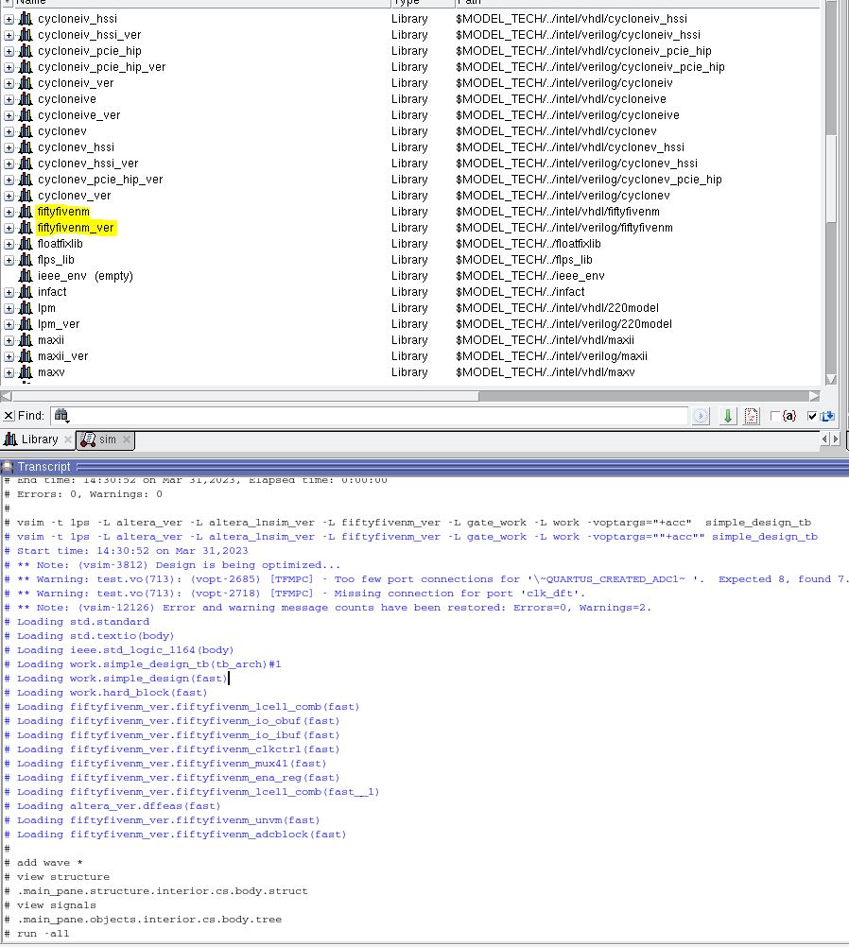Click path $MODEL_TECH/../intel/vhdl/220model
This screenshot has width=849, height=947.
557,308
